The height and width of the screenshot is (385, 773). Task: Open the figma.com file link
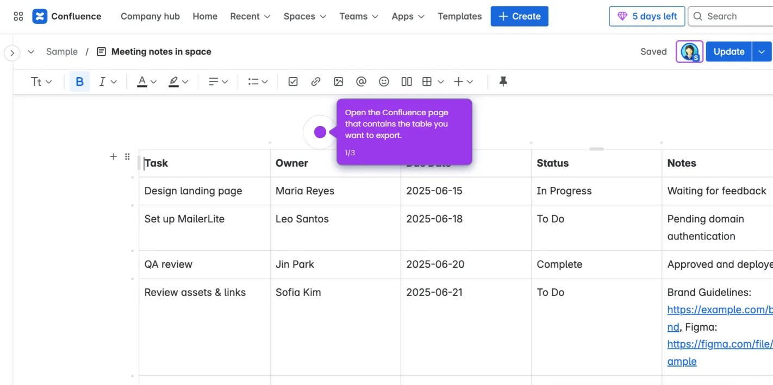coord(720,344)
